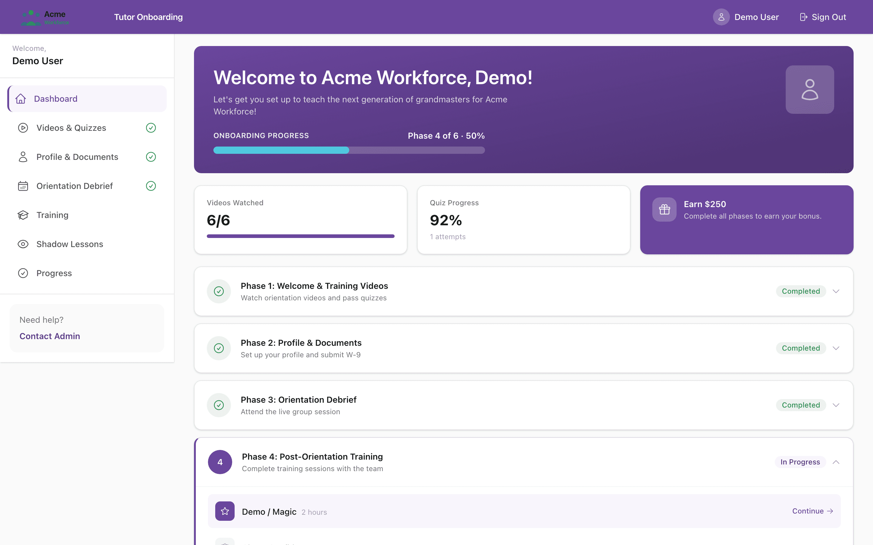Image resolution: width=873 pixels, height=545 pixels.
Task: Collapse Phase 4 with its chevron
Action: 836,462
